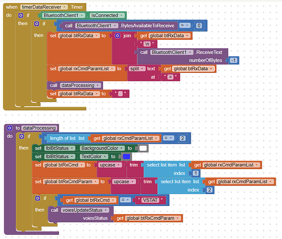
Task: Change equals operator dropdown in VSTAT comparison
Action: pos(126,200)
